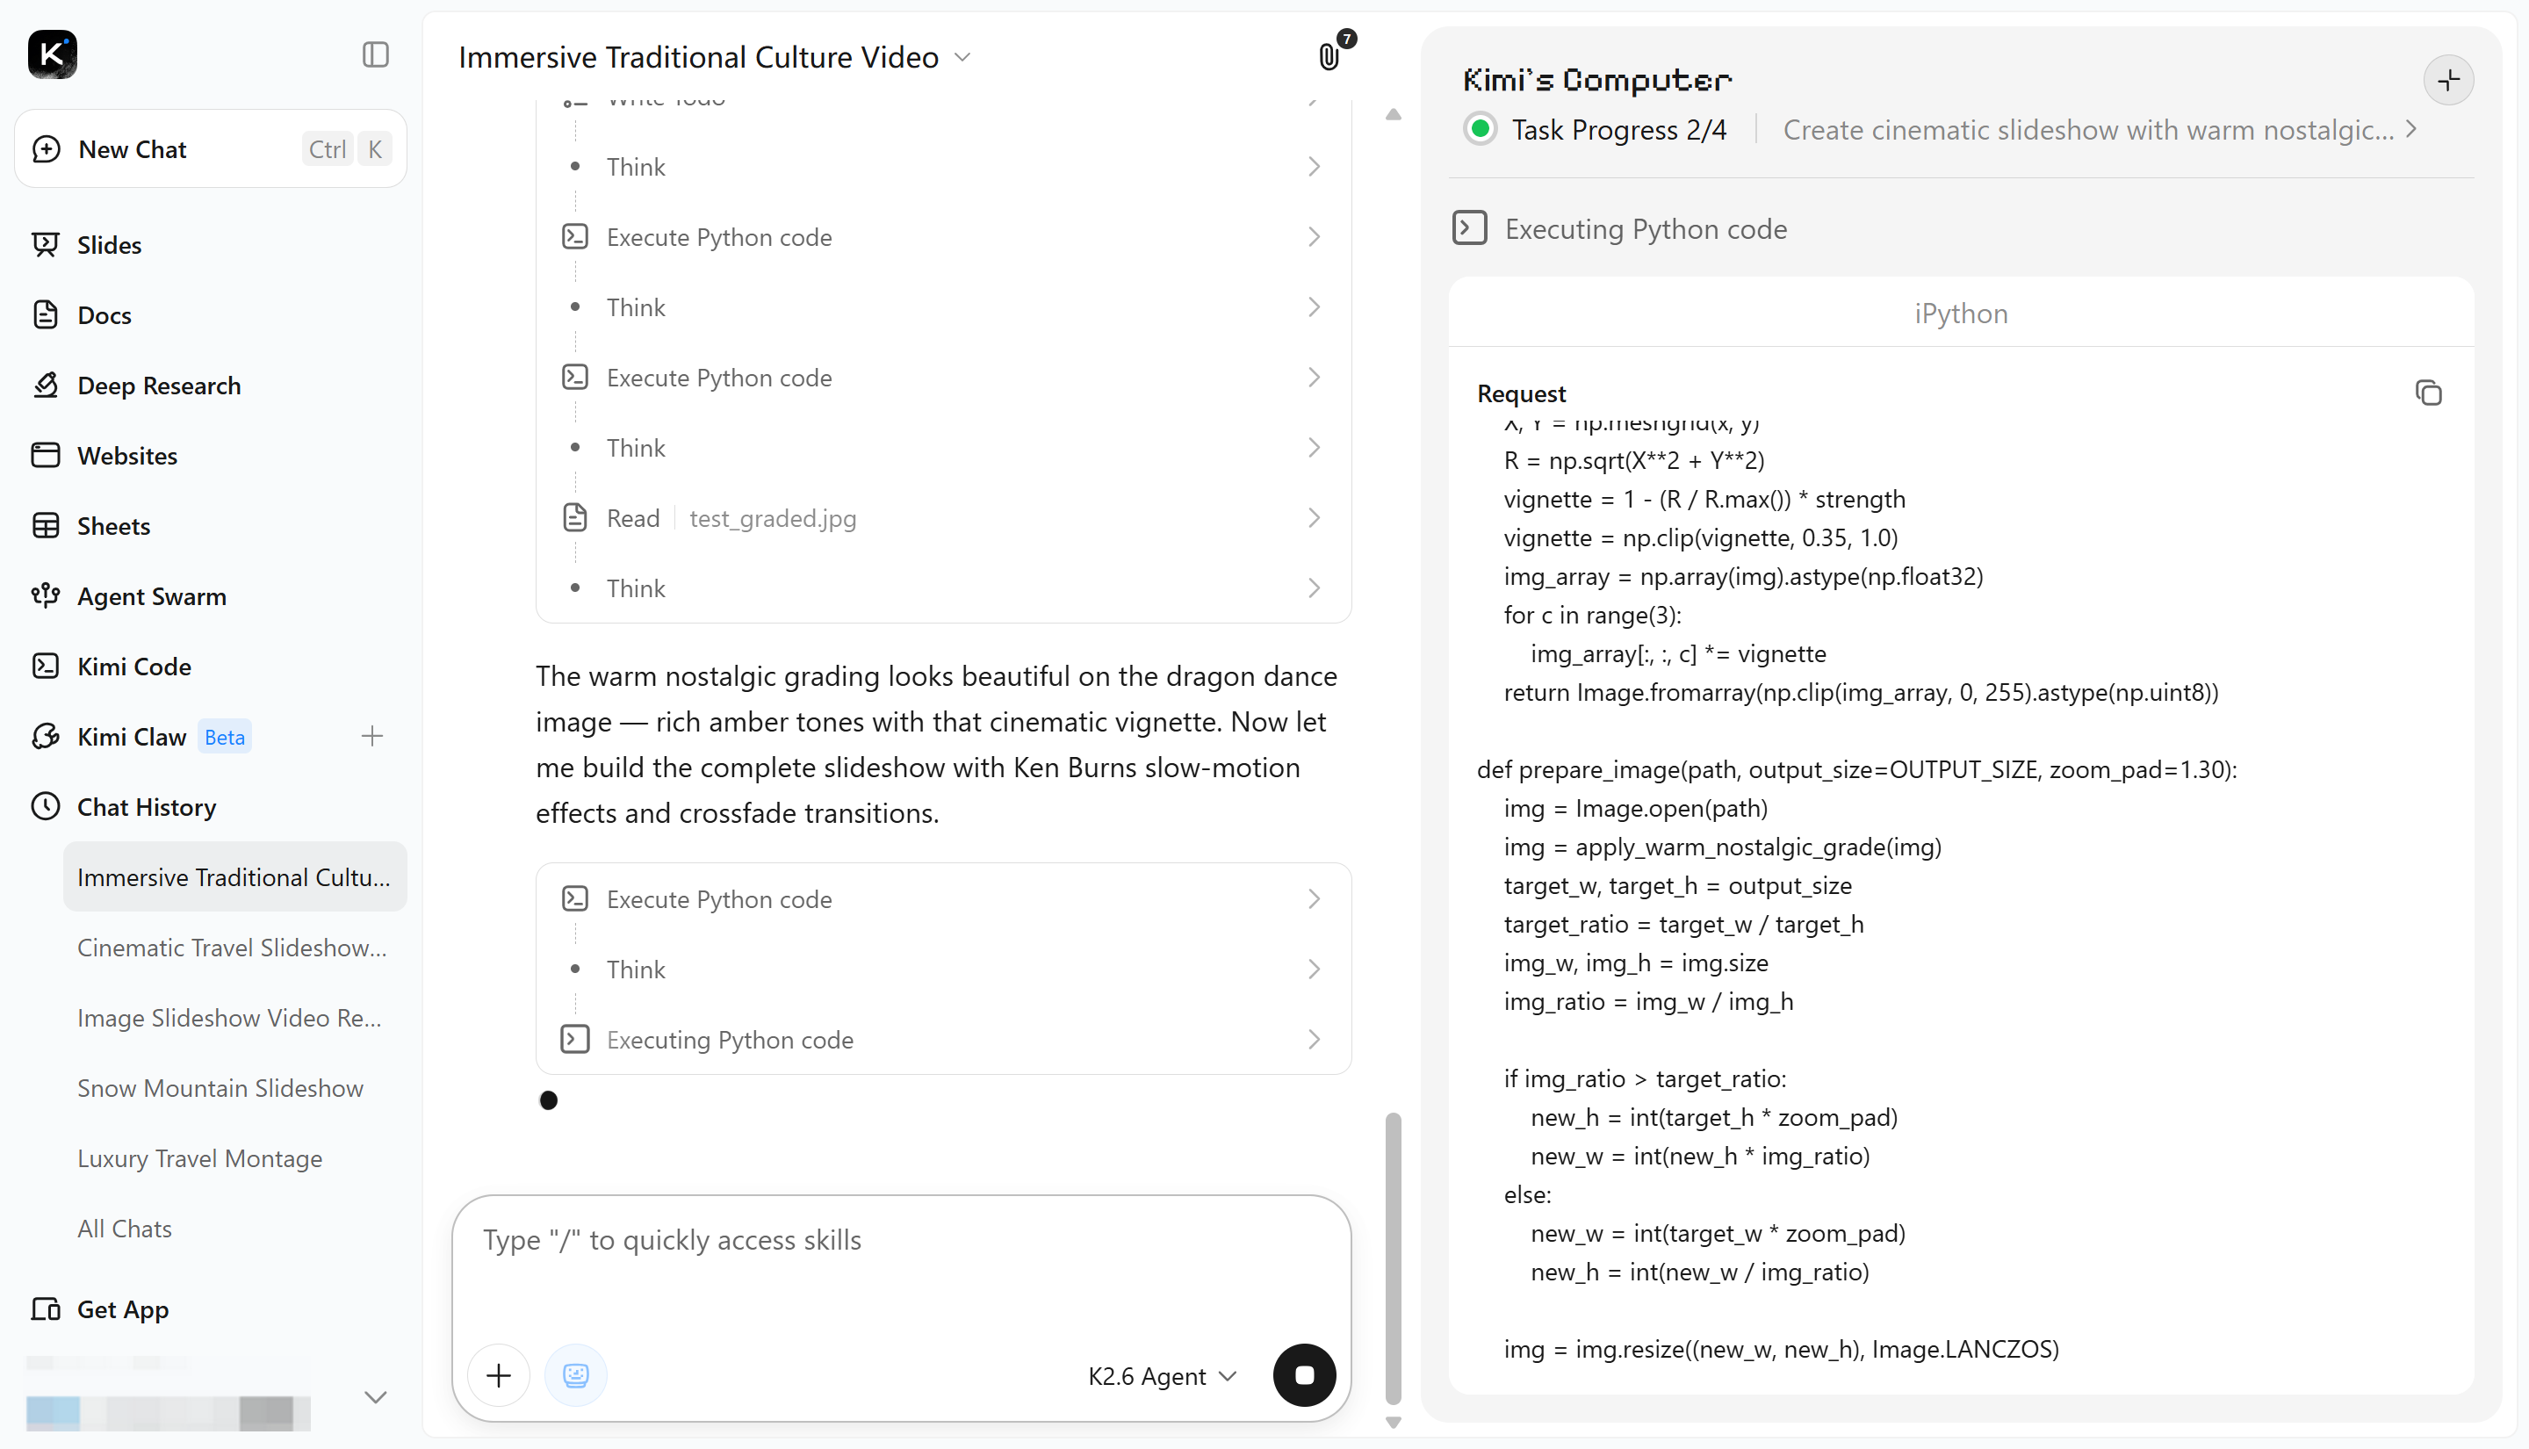Select Immersive Traditional Culture chat in history

click(x=234, y=878)
